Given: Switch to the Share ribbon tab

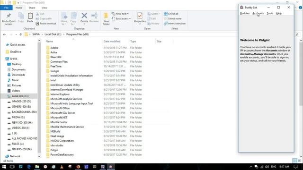Looking at the screenshot, I should click(32, 8).
